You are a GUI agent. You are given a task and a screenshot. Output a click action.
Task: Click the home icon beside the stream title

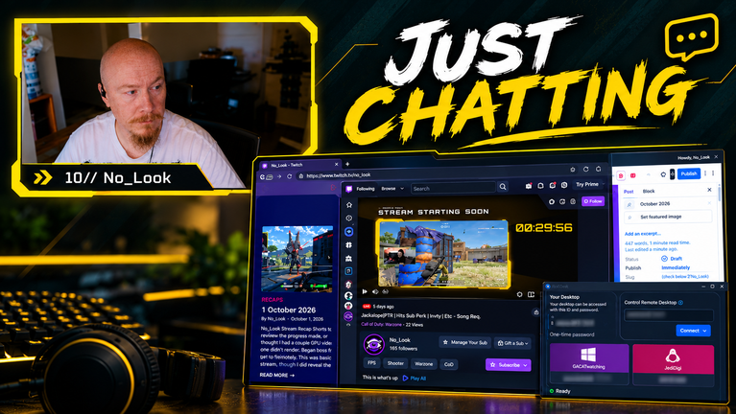536,312
